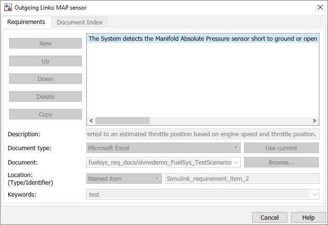Expand the Keywords dropdown arrow
This screenshot has height=225, width=328.
click(x=315, y=195)
